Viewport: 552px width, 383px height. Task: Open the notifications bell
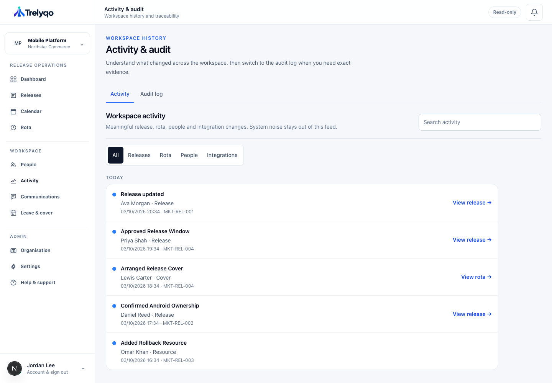(x=534, y=12)
